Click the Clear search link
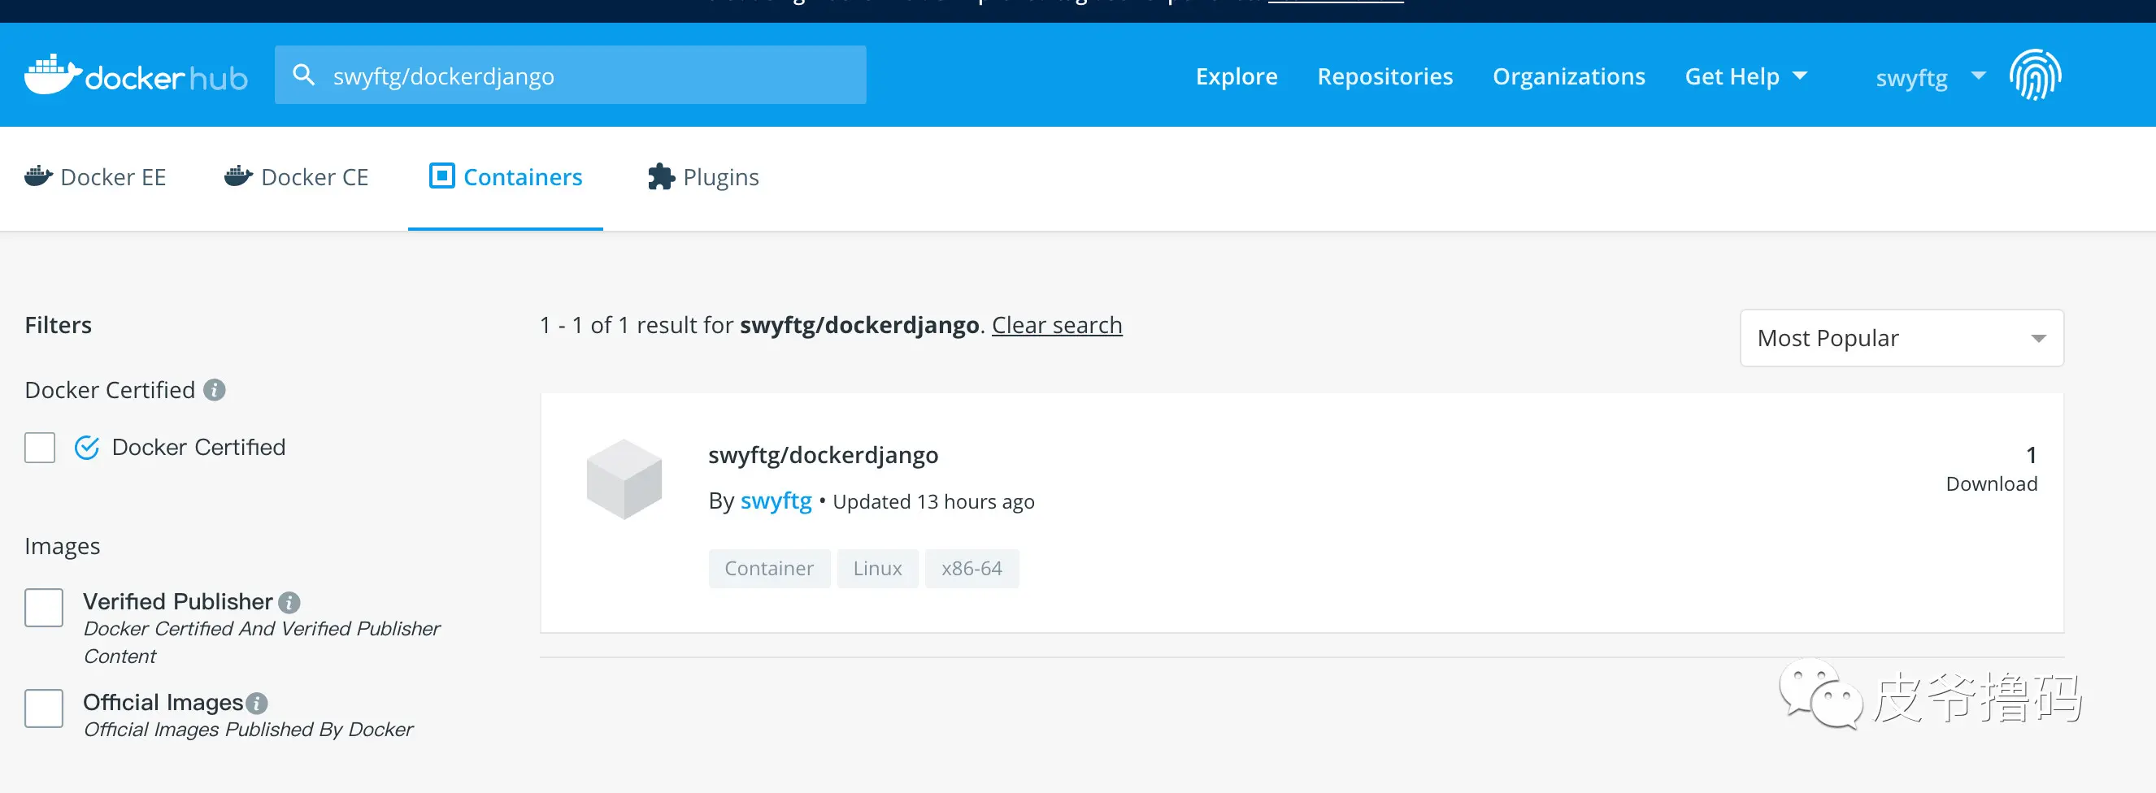The height and width of the screenshot is (793, 2156). [1057, 324]
